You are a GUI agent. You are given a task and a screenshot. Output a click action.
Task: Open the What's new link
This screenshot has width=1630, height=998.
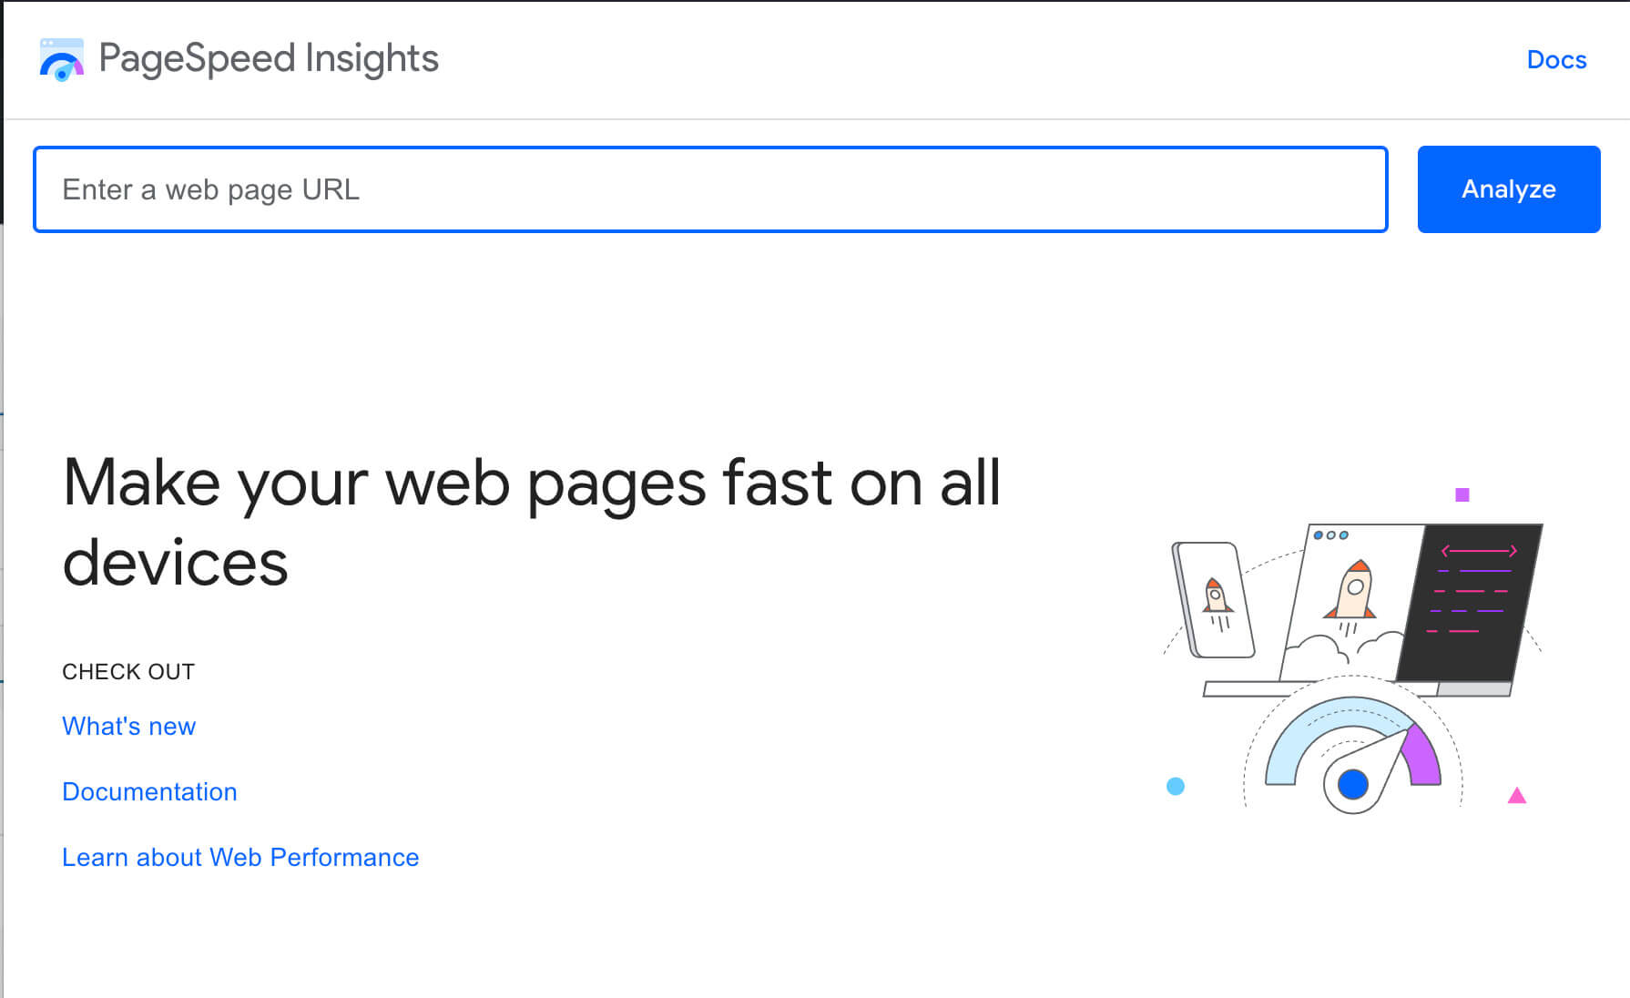coord(129,726)
